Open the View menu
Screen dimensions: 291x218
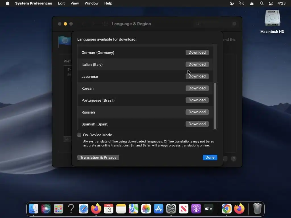tap(75, 3)
